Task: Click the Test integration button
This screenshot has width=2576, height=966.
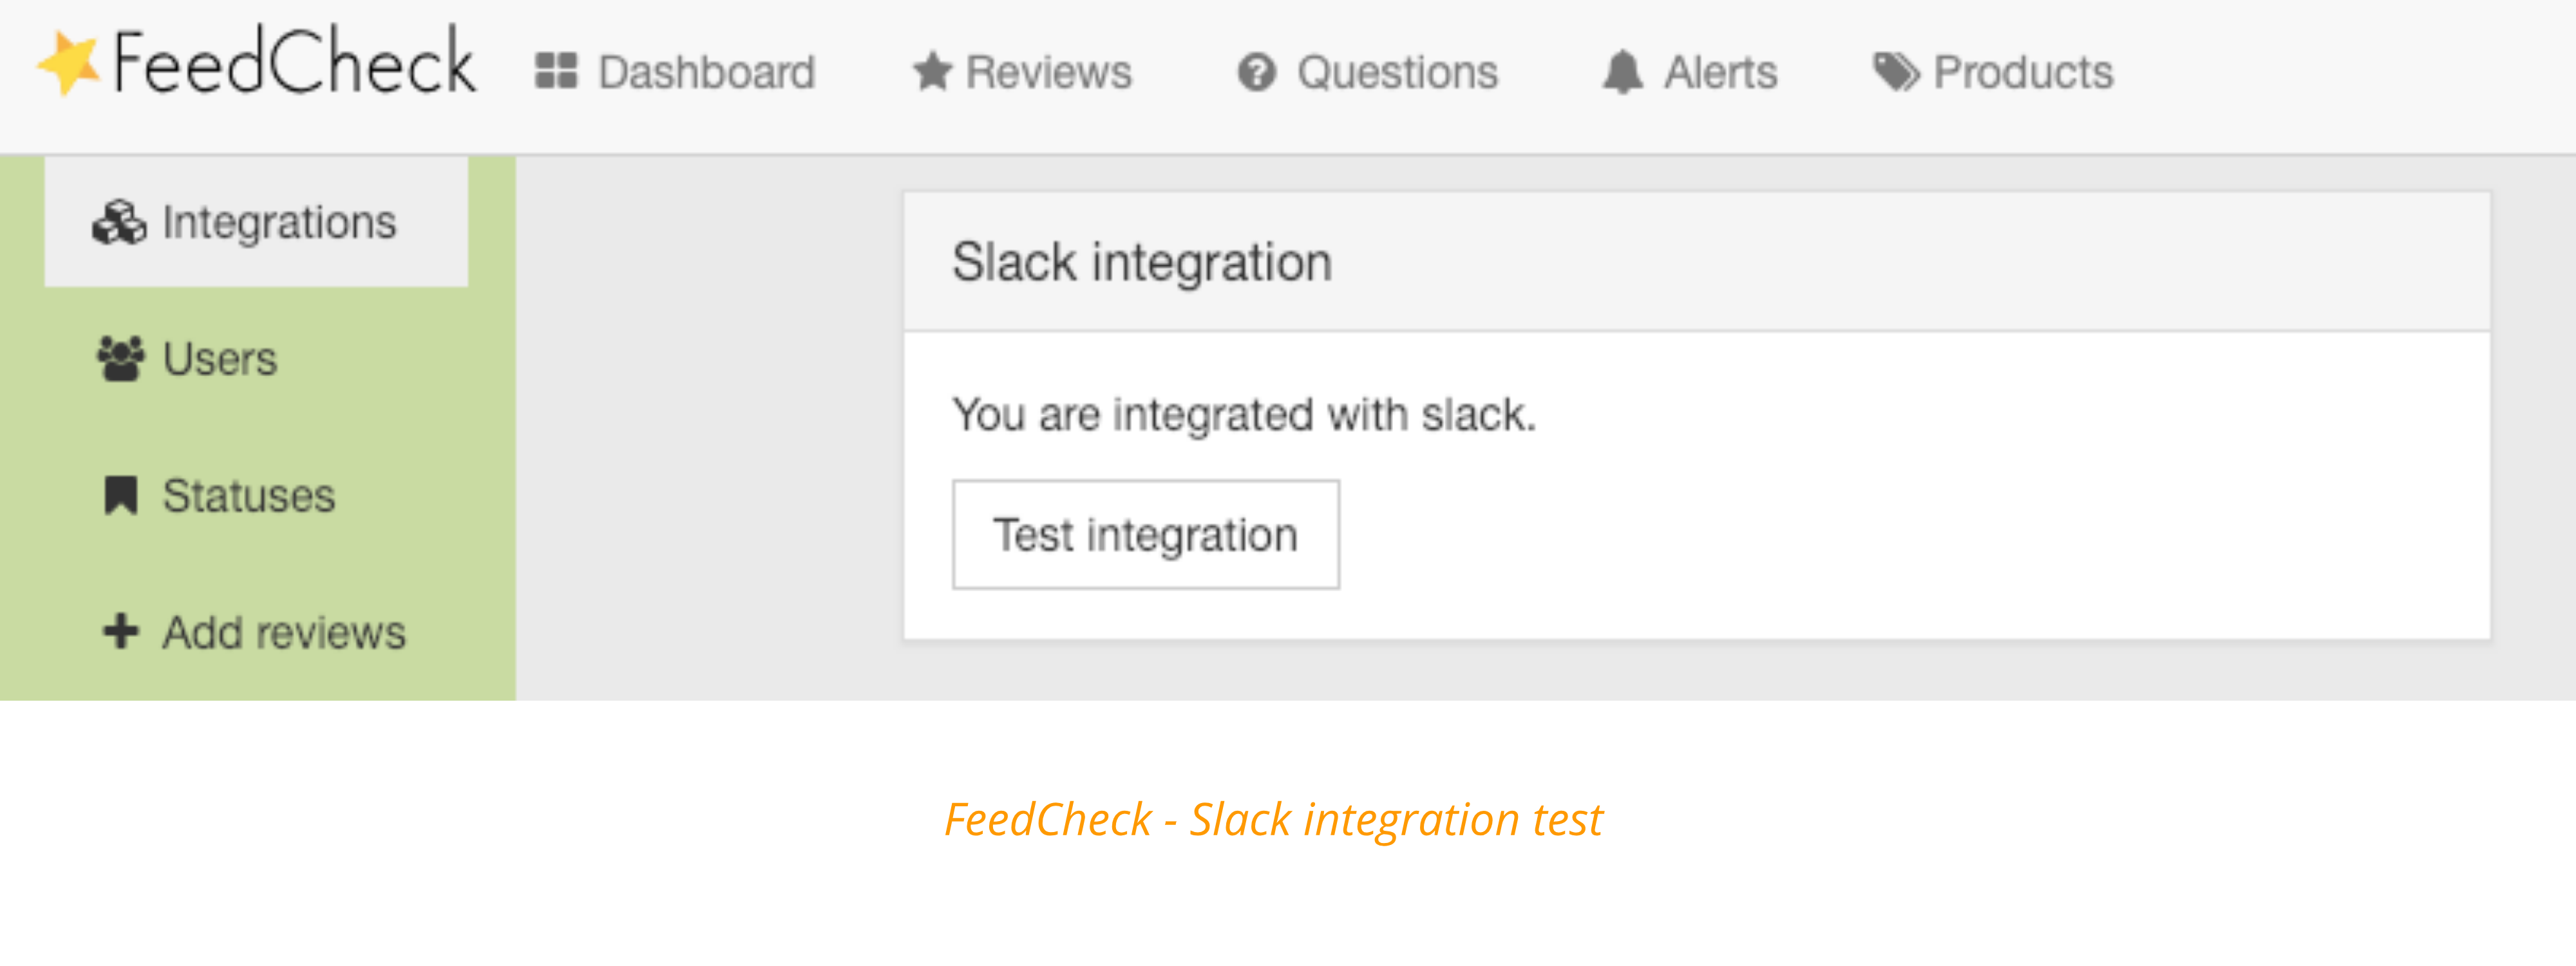Action: click(1146, 535)
